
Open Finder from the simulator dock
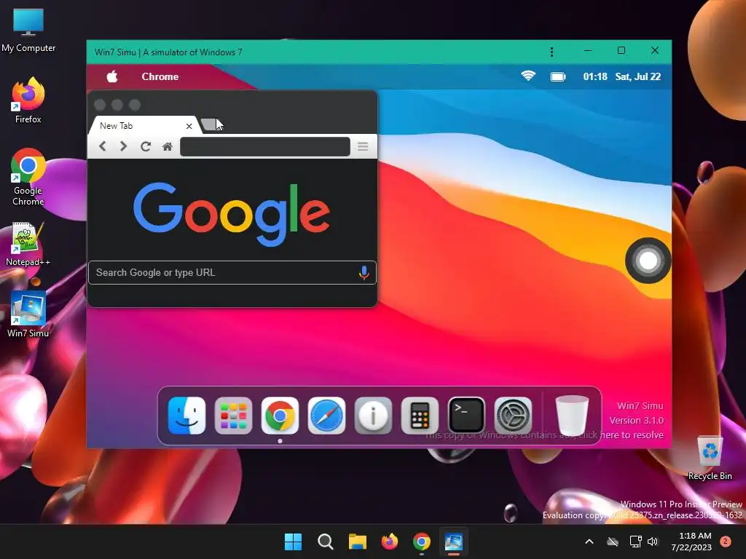[186, 416]
